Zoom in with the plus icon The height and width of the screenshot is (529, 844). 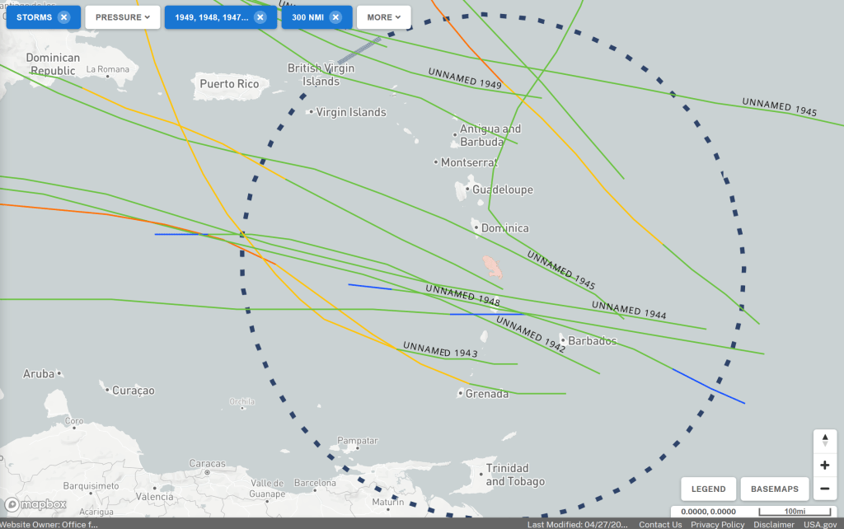pos(825,465)
